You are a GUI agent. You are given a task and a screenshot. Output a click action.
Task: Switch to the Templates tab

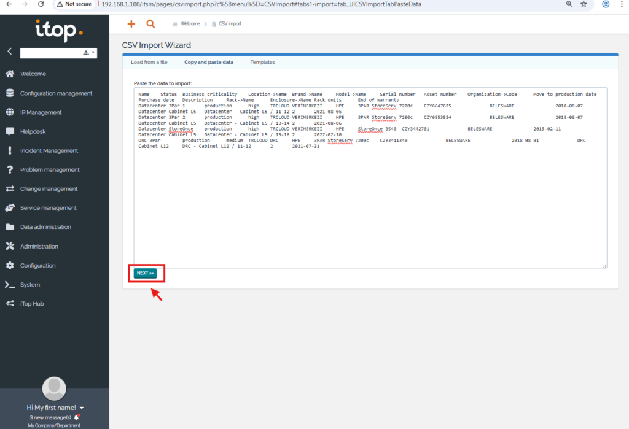click(x=262, y=62)
